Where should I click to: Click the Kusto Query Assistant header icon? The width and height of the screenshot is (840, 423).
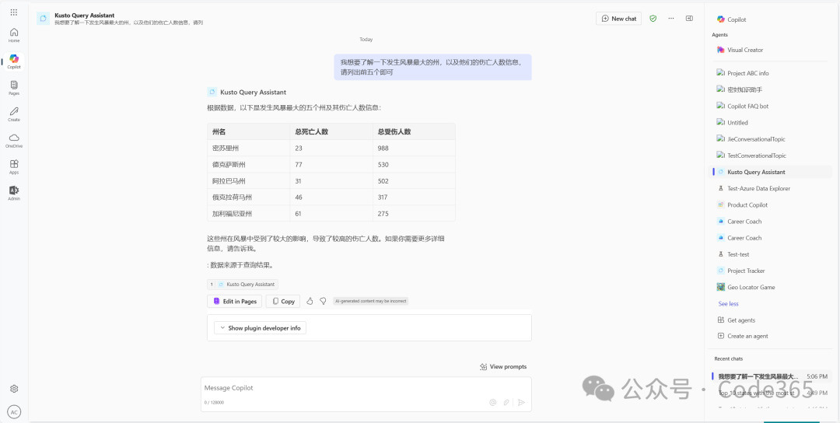pos(43,19)
